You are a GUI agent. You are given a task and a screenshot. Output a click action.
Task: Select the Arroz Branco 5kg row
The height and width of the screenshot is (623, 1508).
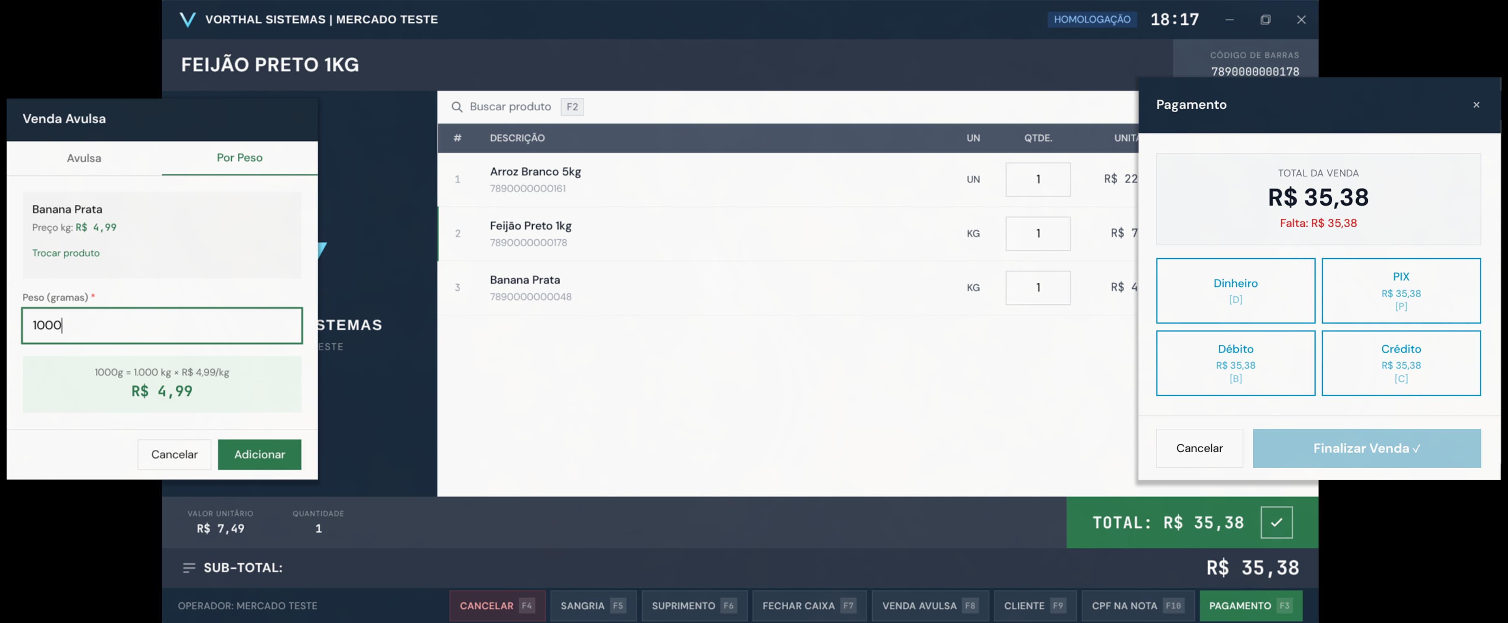(787, 179)
